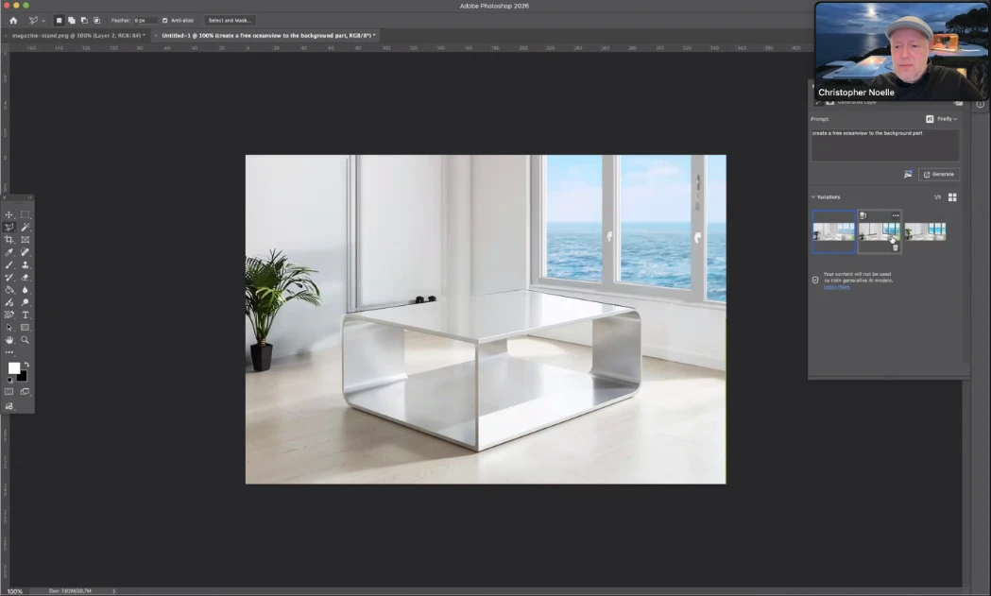Click the Generate button

pos(939,175)
